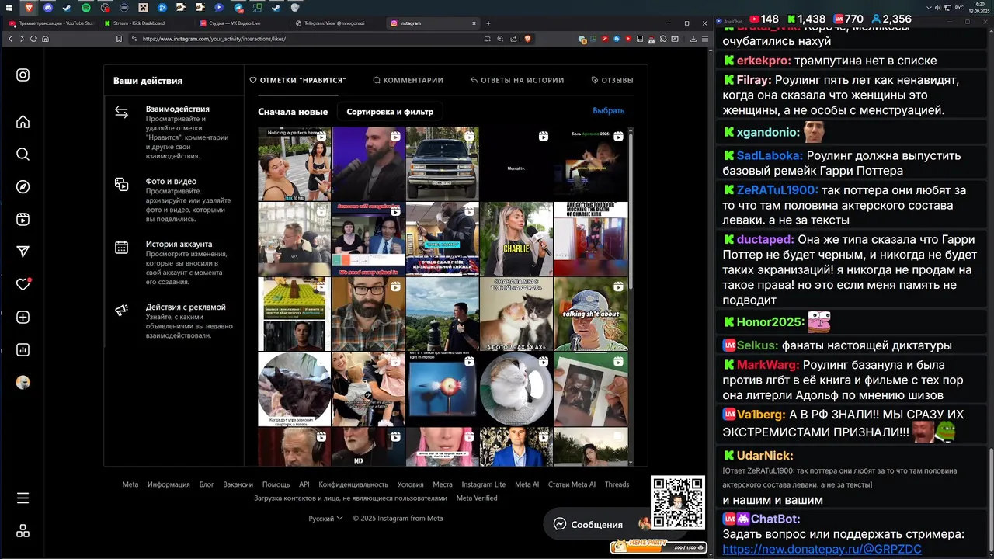Reload the page in the browser
This screenshot has width=994, height=559.
(x=33, y=39)
